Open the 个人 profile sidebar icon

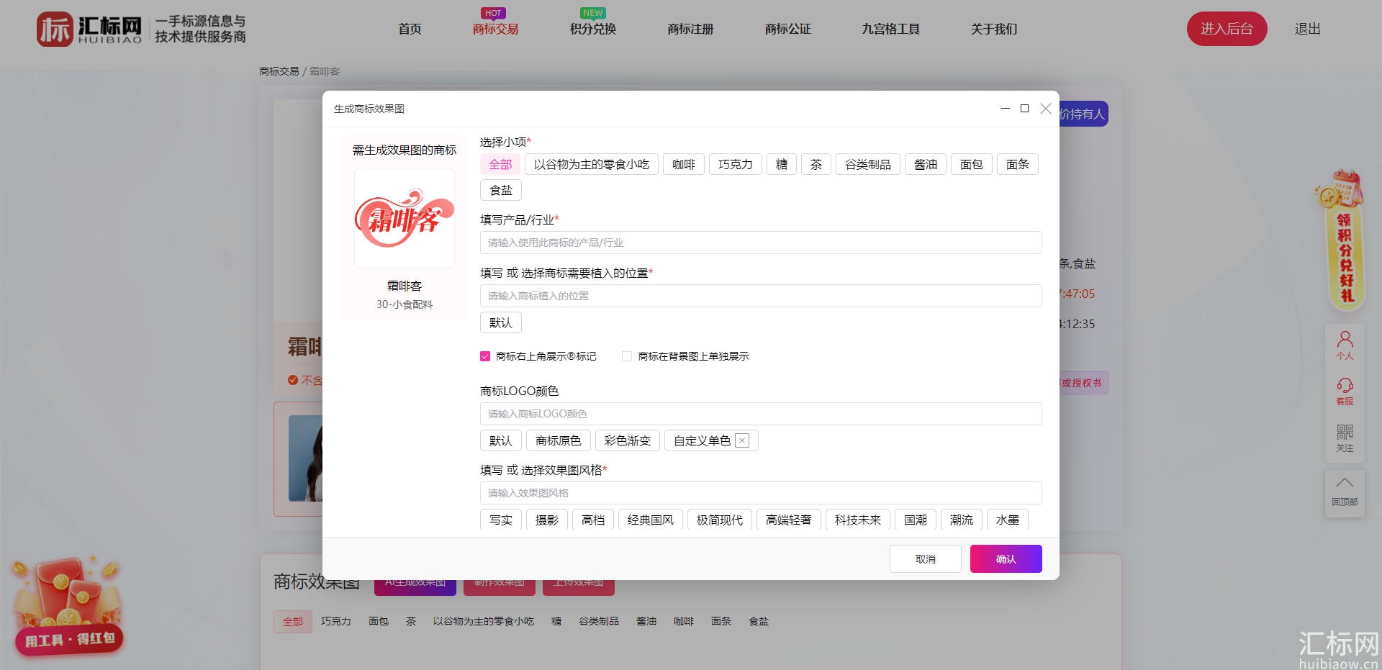[x=1345, y=345]
